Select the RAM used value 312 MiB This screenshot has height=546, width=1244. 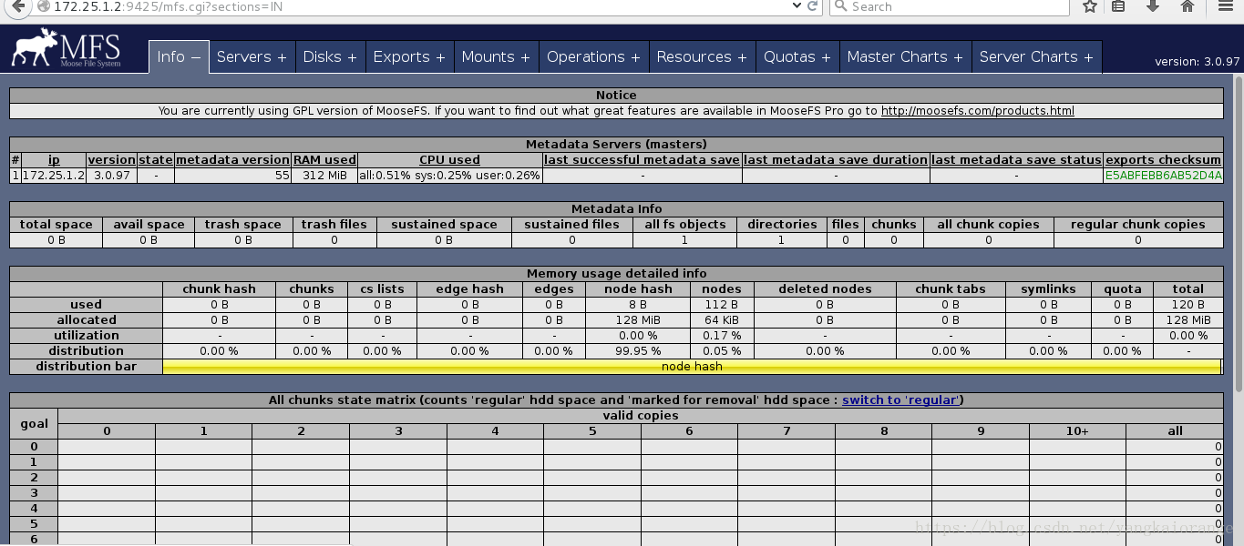(324, 175)
